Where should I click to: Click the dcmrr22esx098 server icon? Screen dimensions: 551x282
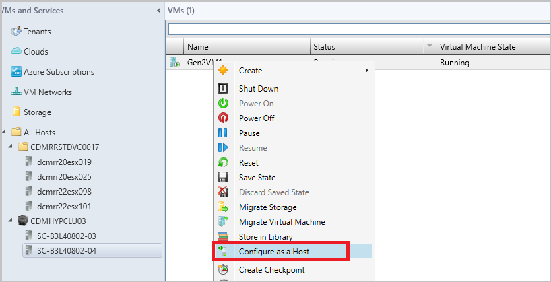coord(29,191)
